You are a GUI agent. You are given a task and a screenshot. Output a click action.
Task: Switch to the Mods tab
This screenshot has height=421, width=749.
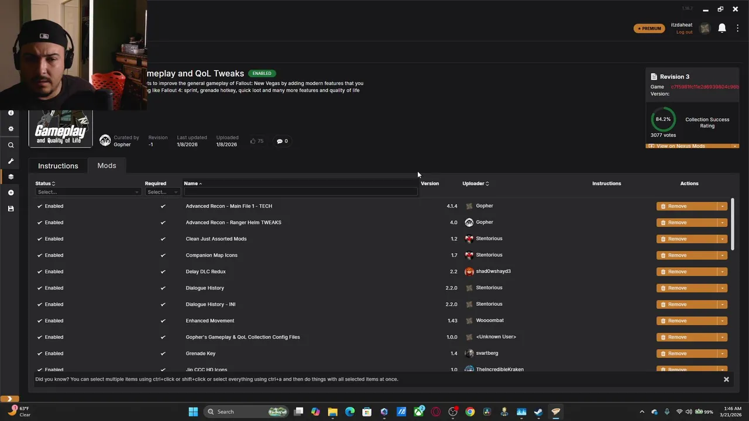click(106, 165)
